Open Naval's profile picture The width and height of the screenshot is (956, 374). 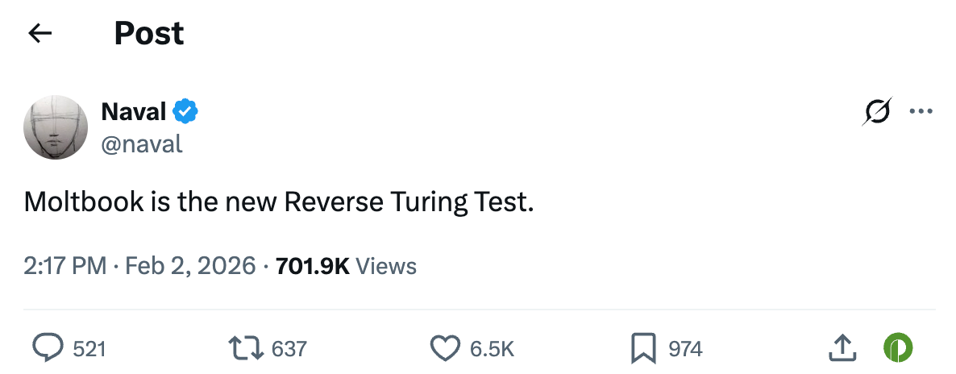point(56,127)
